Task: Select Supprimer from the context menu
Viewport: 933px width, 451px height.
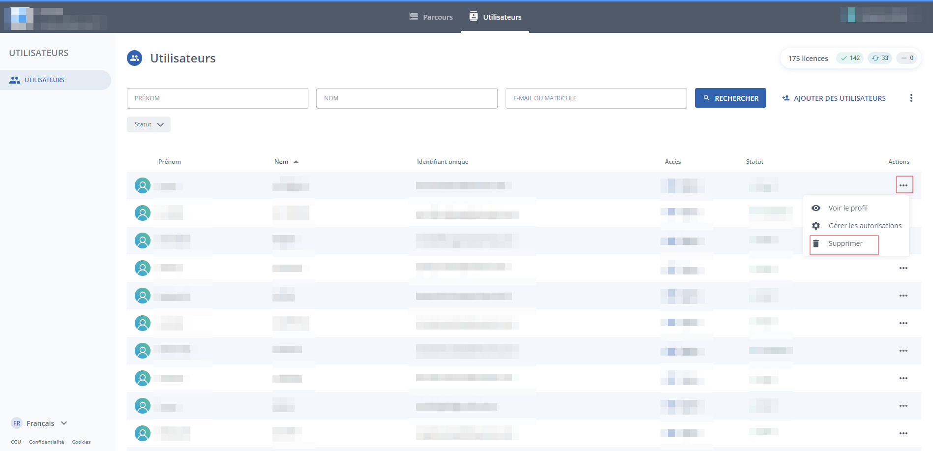Action: click(x=845, y=244)
